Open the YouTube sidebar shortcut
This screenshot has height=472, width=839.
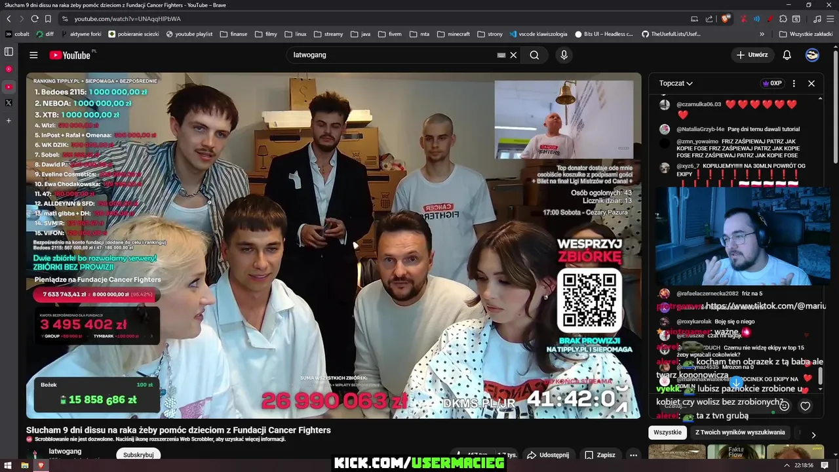click(9, 87)
